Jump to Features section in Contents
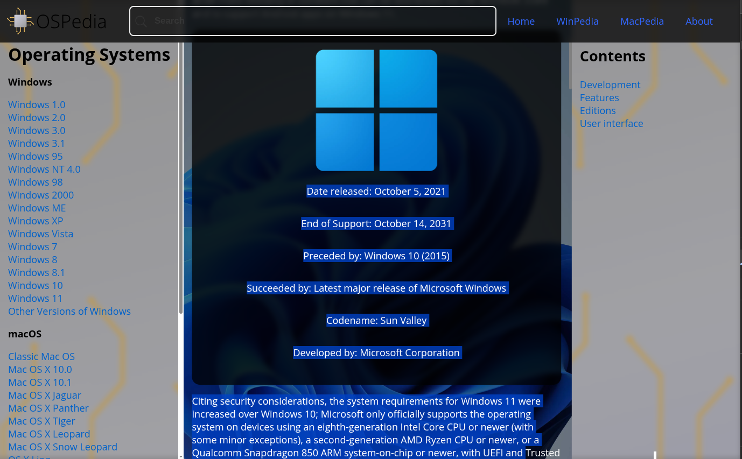742x459 pixels. (x=599, y=97)
